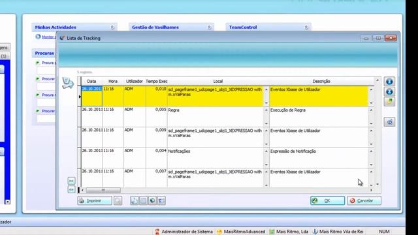The image size is (418, 235).
Task: Click the refresh icon right of grid
Action: (389, 122)
